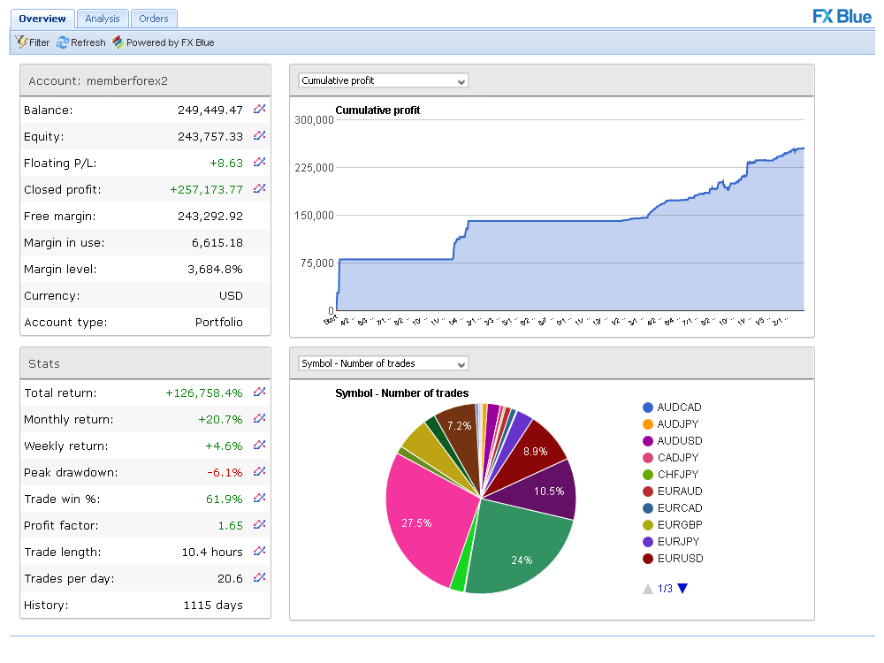Click the pencil icon beside Equity
This screenshot has width=884, height=663.
258,135
